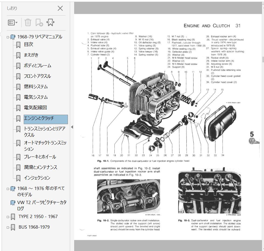Expand the 1968 ～ 1976 年のすべてのモデル node
The image size is (264, 251).
(x=8, y=189)
